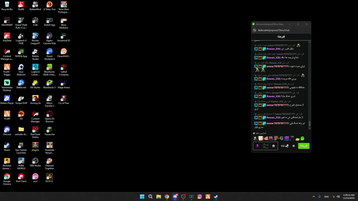This screenshot has height=201, width=358.
Task: Select the reshade-sh... folder
Action: click(21, 131)
